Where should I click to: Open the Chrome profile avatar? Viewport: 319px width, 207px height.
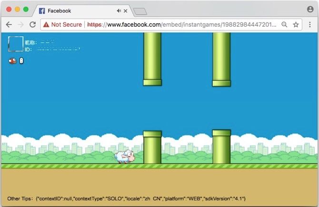coord(310,9)
